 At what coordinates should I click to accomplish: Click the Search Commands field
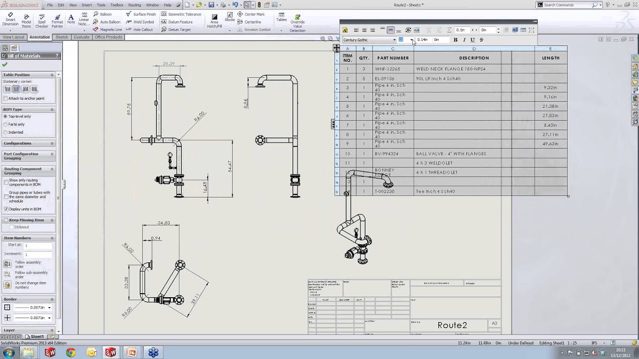tap(568, 5)
